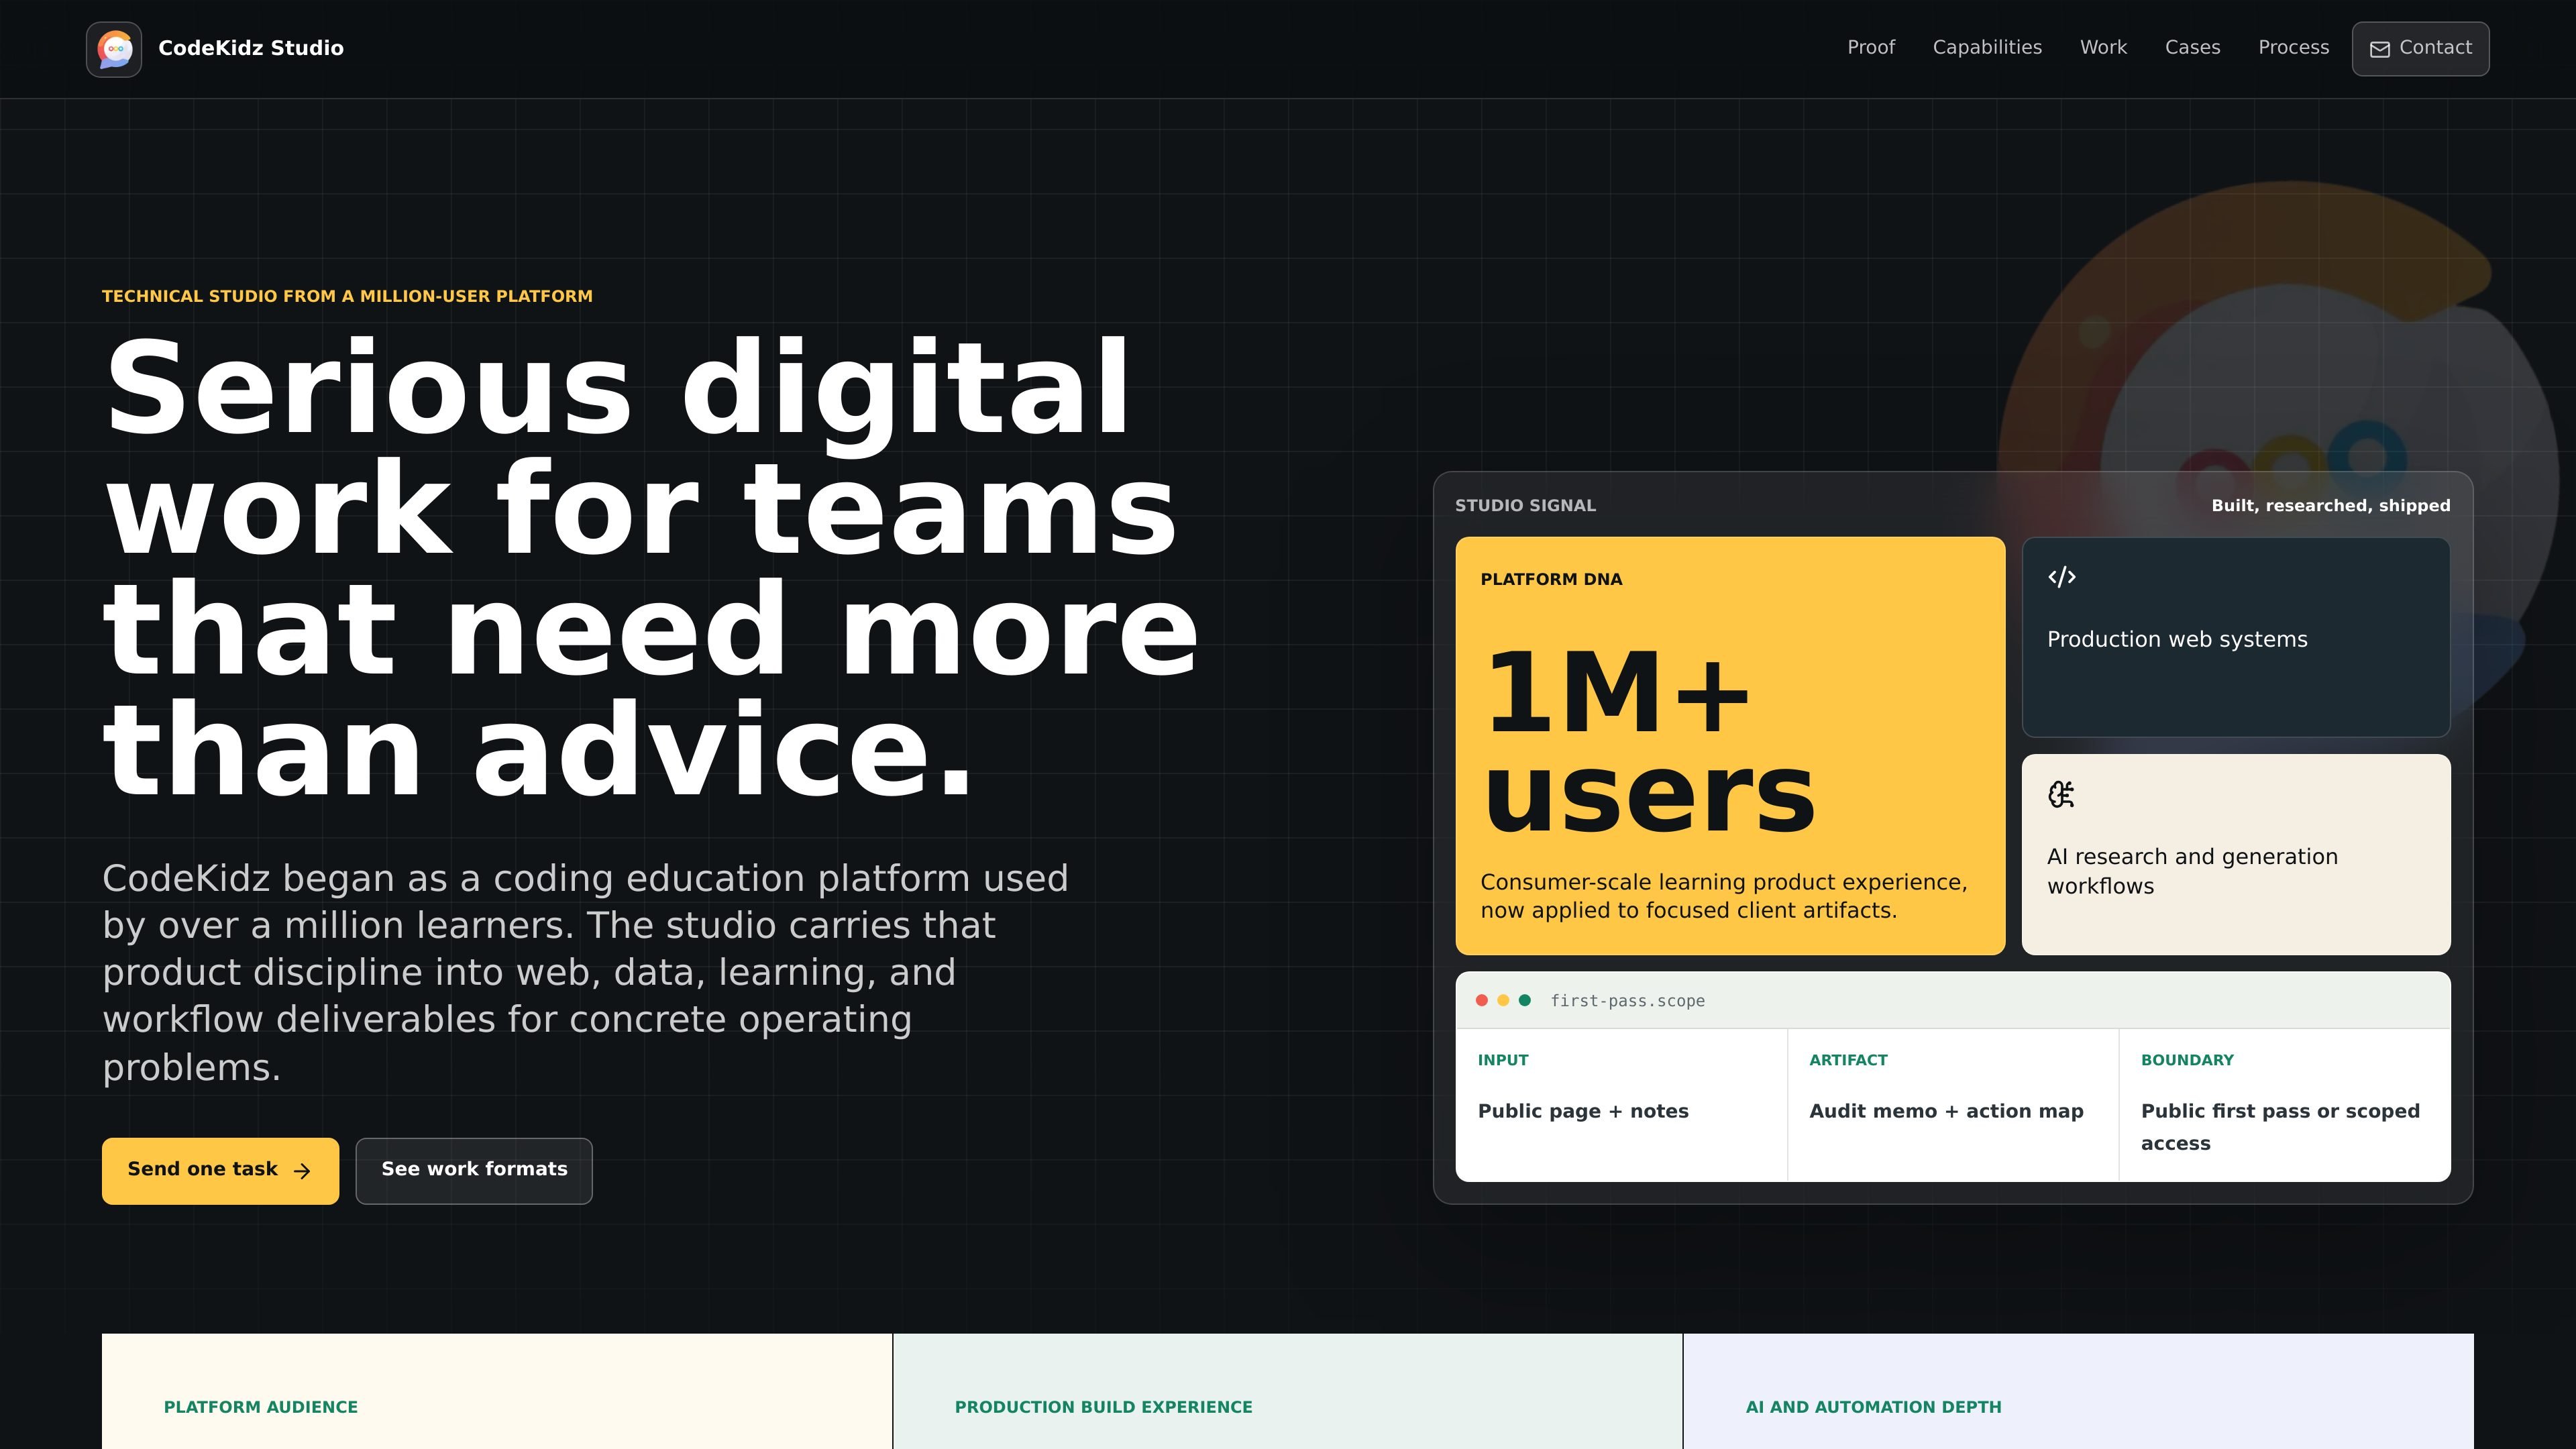
Task: Click "Built, researched, shipped" text
Action: pos(2330,506)
